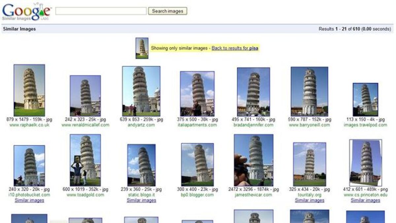Screen dimensions: 396x223
Task: Click the static.blogo.it source text
Action: (142, 195)
